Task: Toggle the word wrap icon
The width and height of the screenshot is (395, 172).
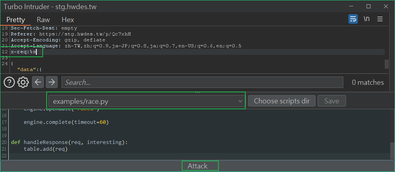Action: pos(353,19)
